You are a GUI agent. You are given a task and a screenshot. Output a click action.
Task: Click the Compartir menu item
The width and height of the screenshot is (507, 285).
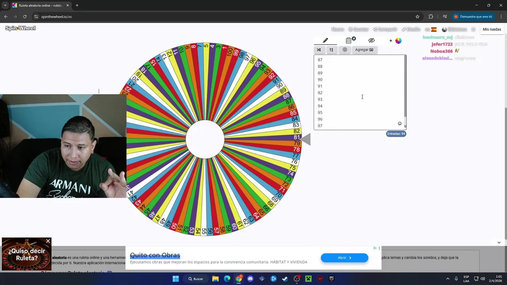(385, 29)
